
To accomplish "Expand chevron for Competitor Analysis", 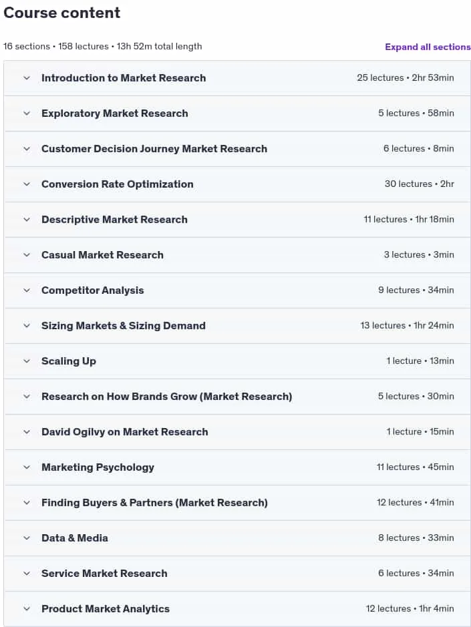I will 27,290.
